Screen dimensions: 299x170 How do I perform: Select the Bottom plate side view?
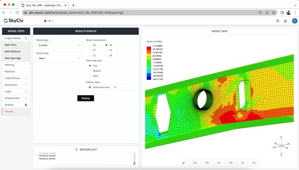(90, 71)
